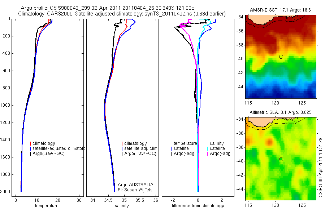
Task: Click blue satellite-adjusted climatology legend marker, temperature
Action: pyautogui.click(x=30, y=148)
